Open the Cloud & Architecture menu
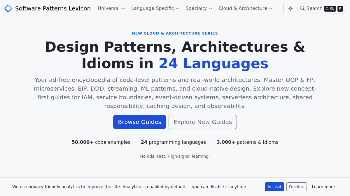Viewport: 350px width, 196px height. 246,8
